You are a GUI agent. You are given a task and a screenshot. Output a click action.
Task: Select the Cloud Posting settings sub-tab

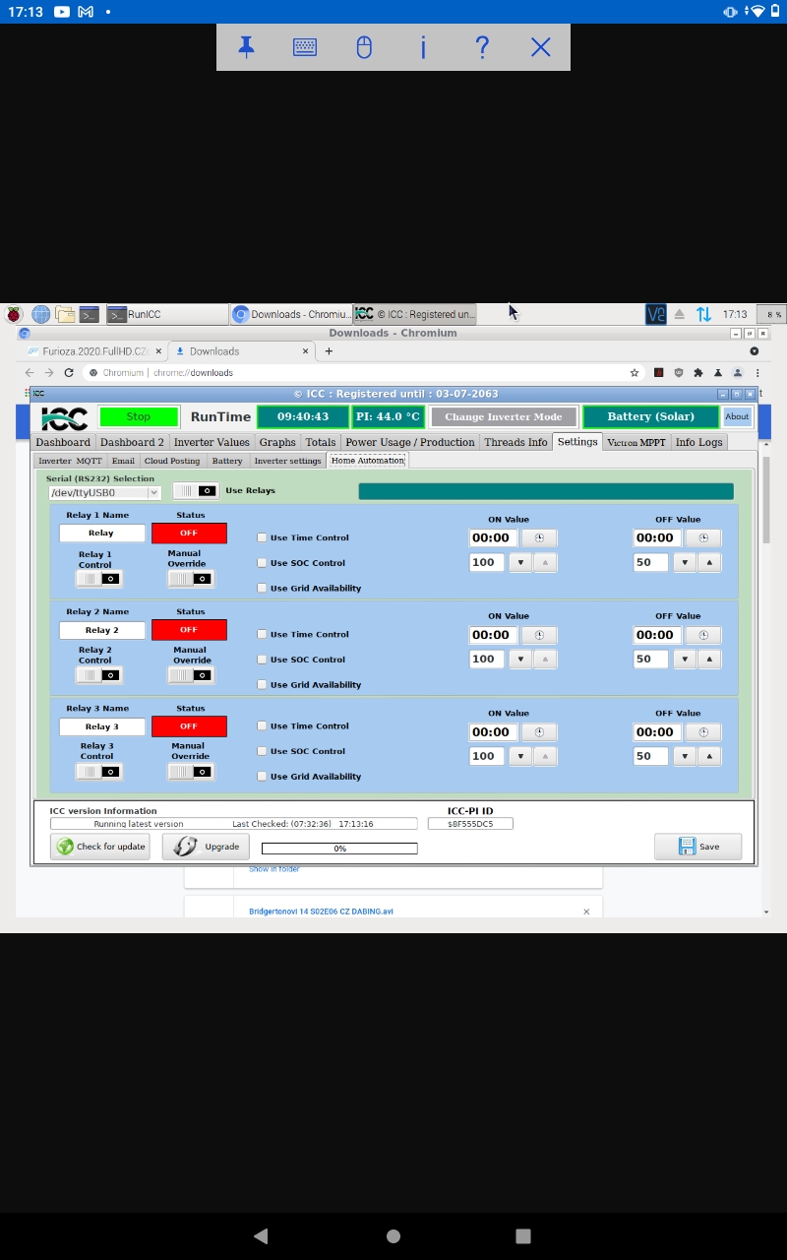coord(172,461)
